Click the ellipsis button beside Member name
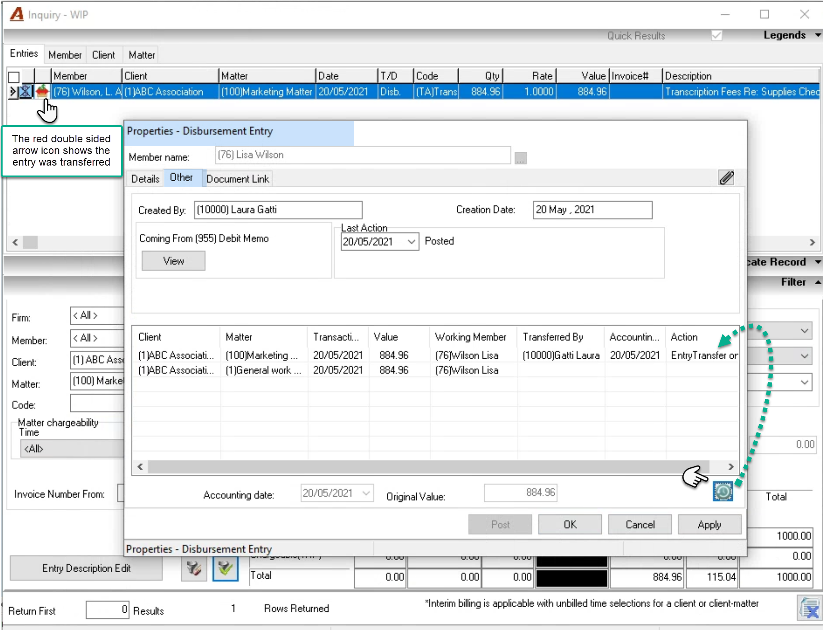 coord(521,158)
